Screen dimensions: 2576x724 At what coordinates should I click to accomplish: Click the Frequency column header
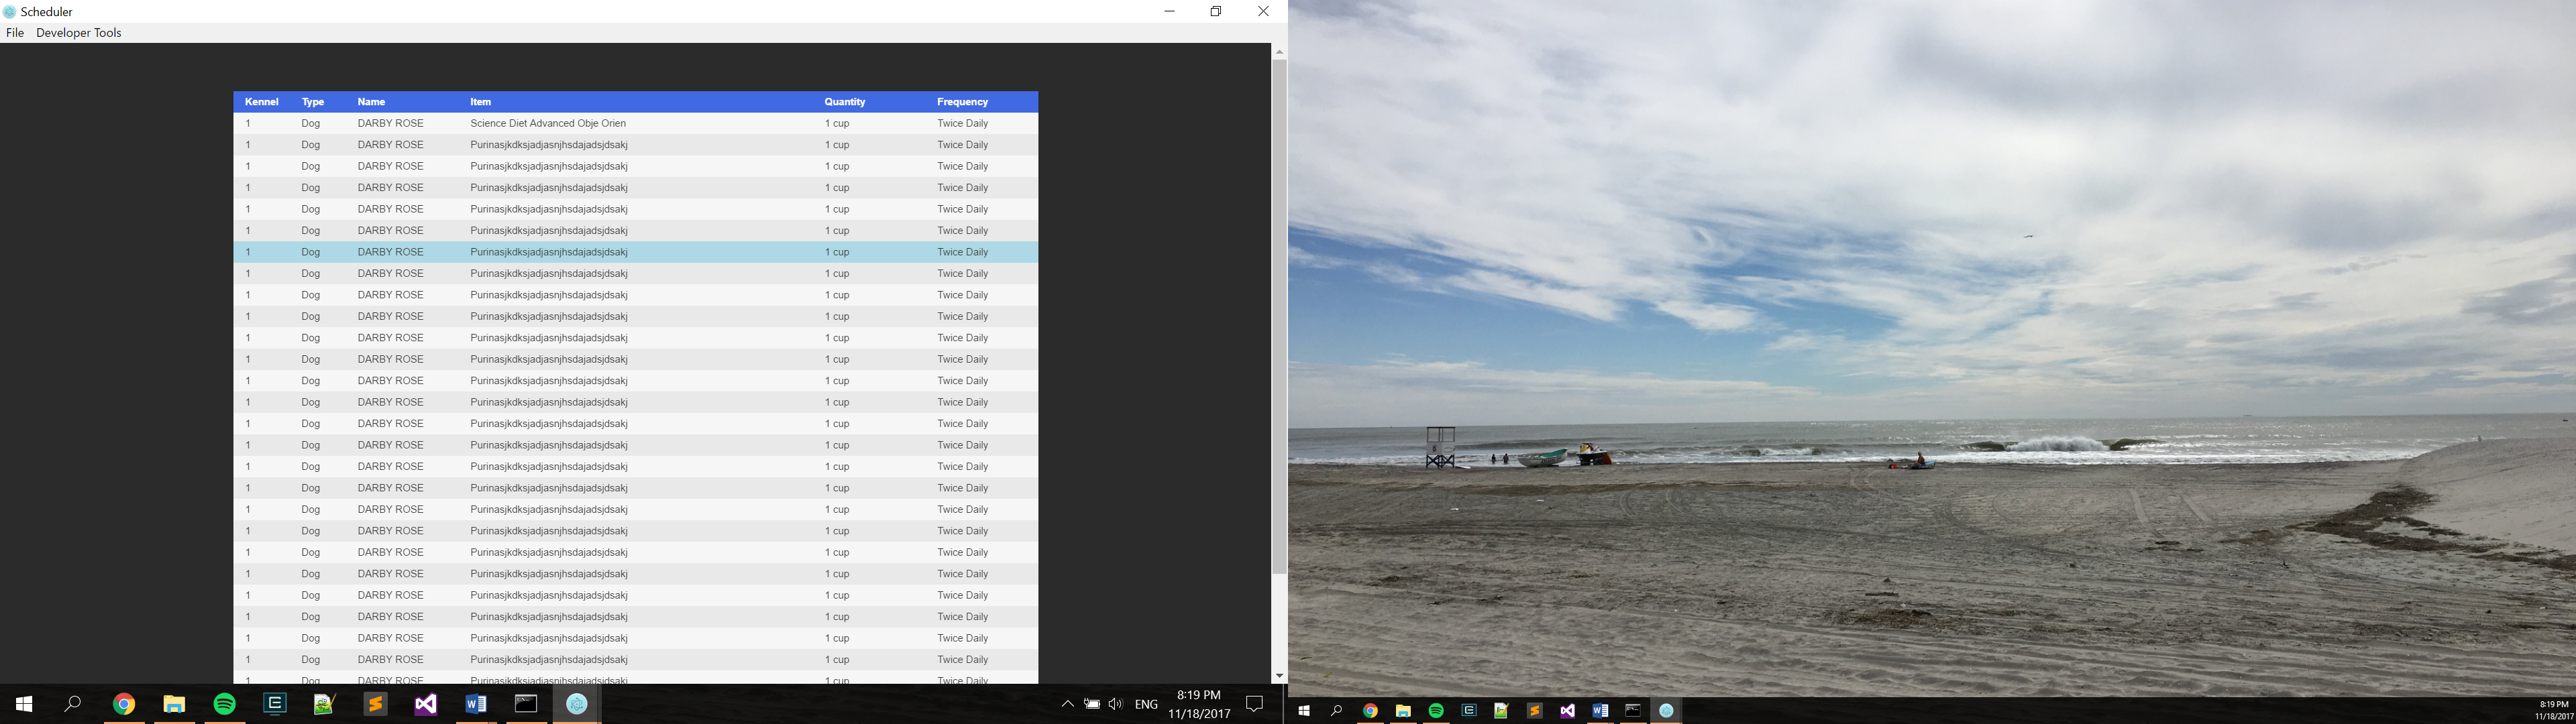click(x=962, y=102)
